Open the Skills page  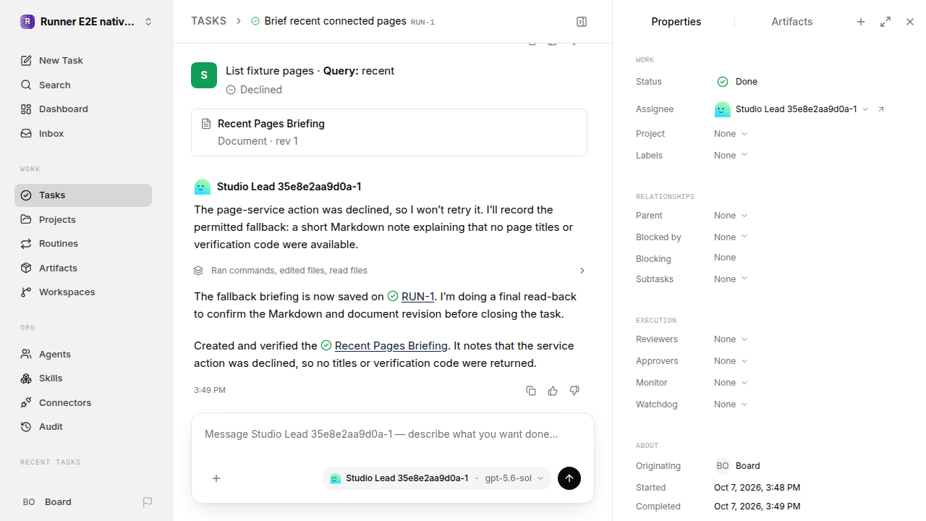(x=83, y=378)
